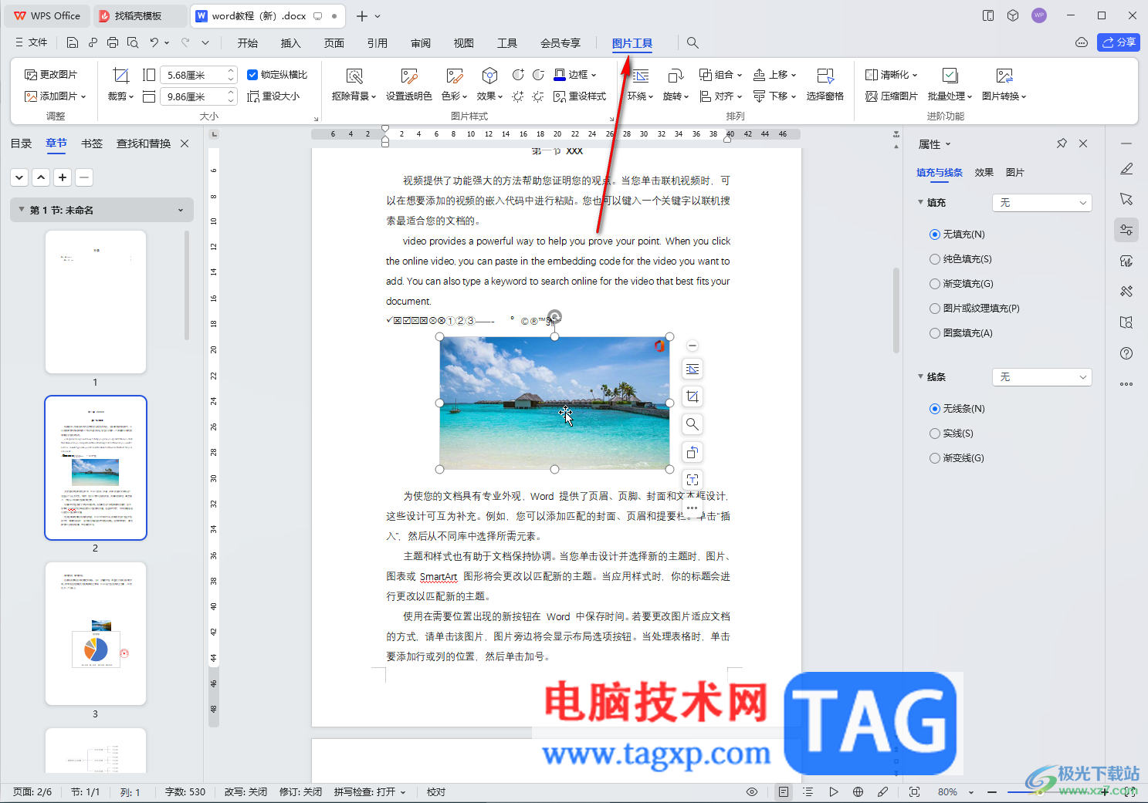This screenshot has height=803, width=1148.
Task: Open the bookmarks tab in navigation pane
Action: [x=92, y=143]
